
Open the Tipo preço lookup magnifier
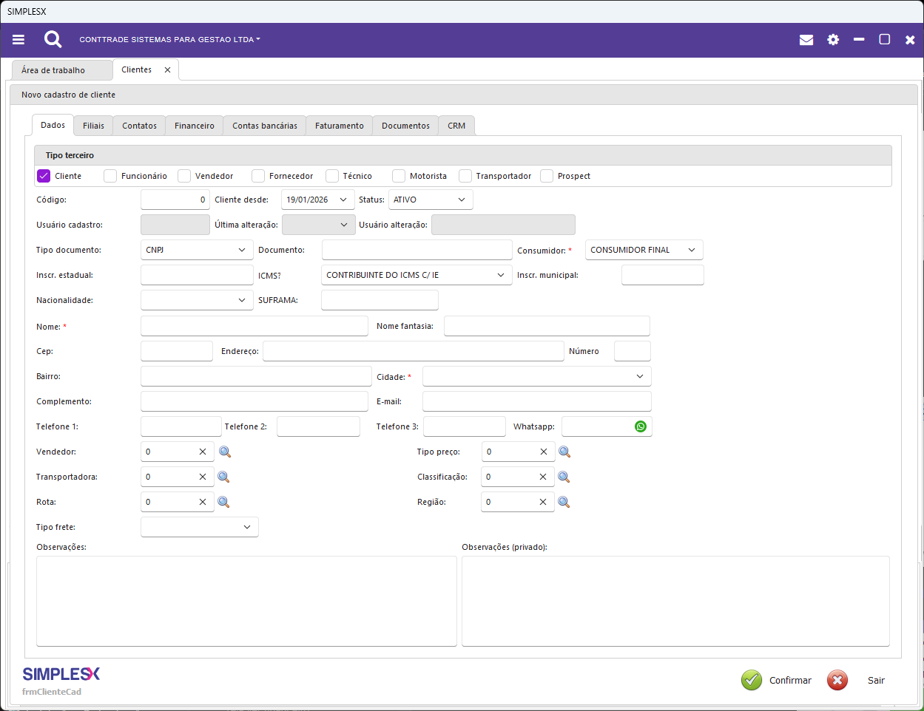point(564,452)
